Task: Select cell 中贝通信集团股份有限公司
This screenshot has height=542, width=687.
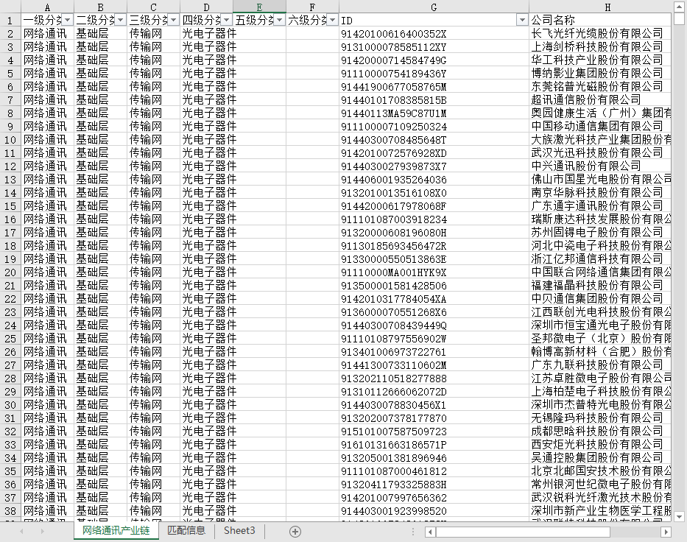Action: [600, 298]
